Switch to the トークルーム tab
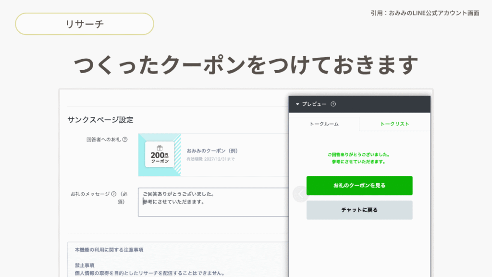Screen dimensions: 492x277 324,124
